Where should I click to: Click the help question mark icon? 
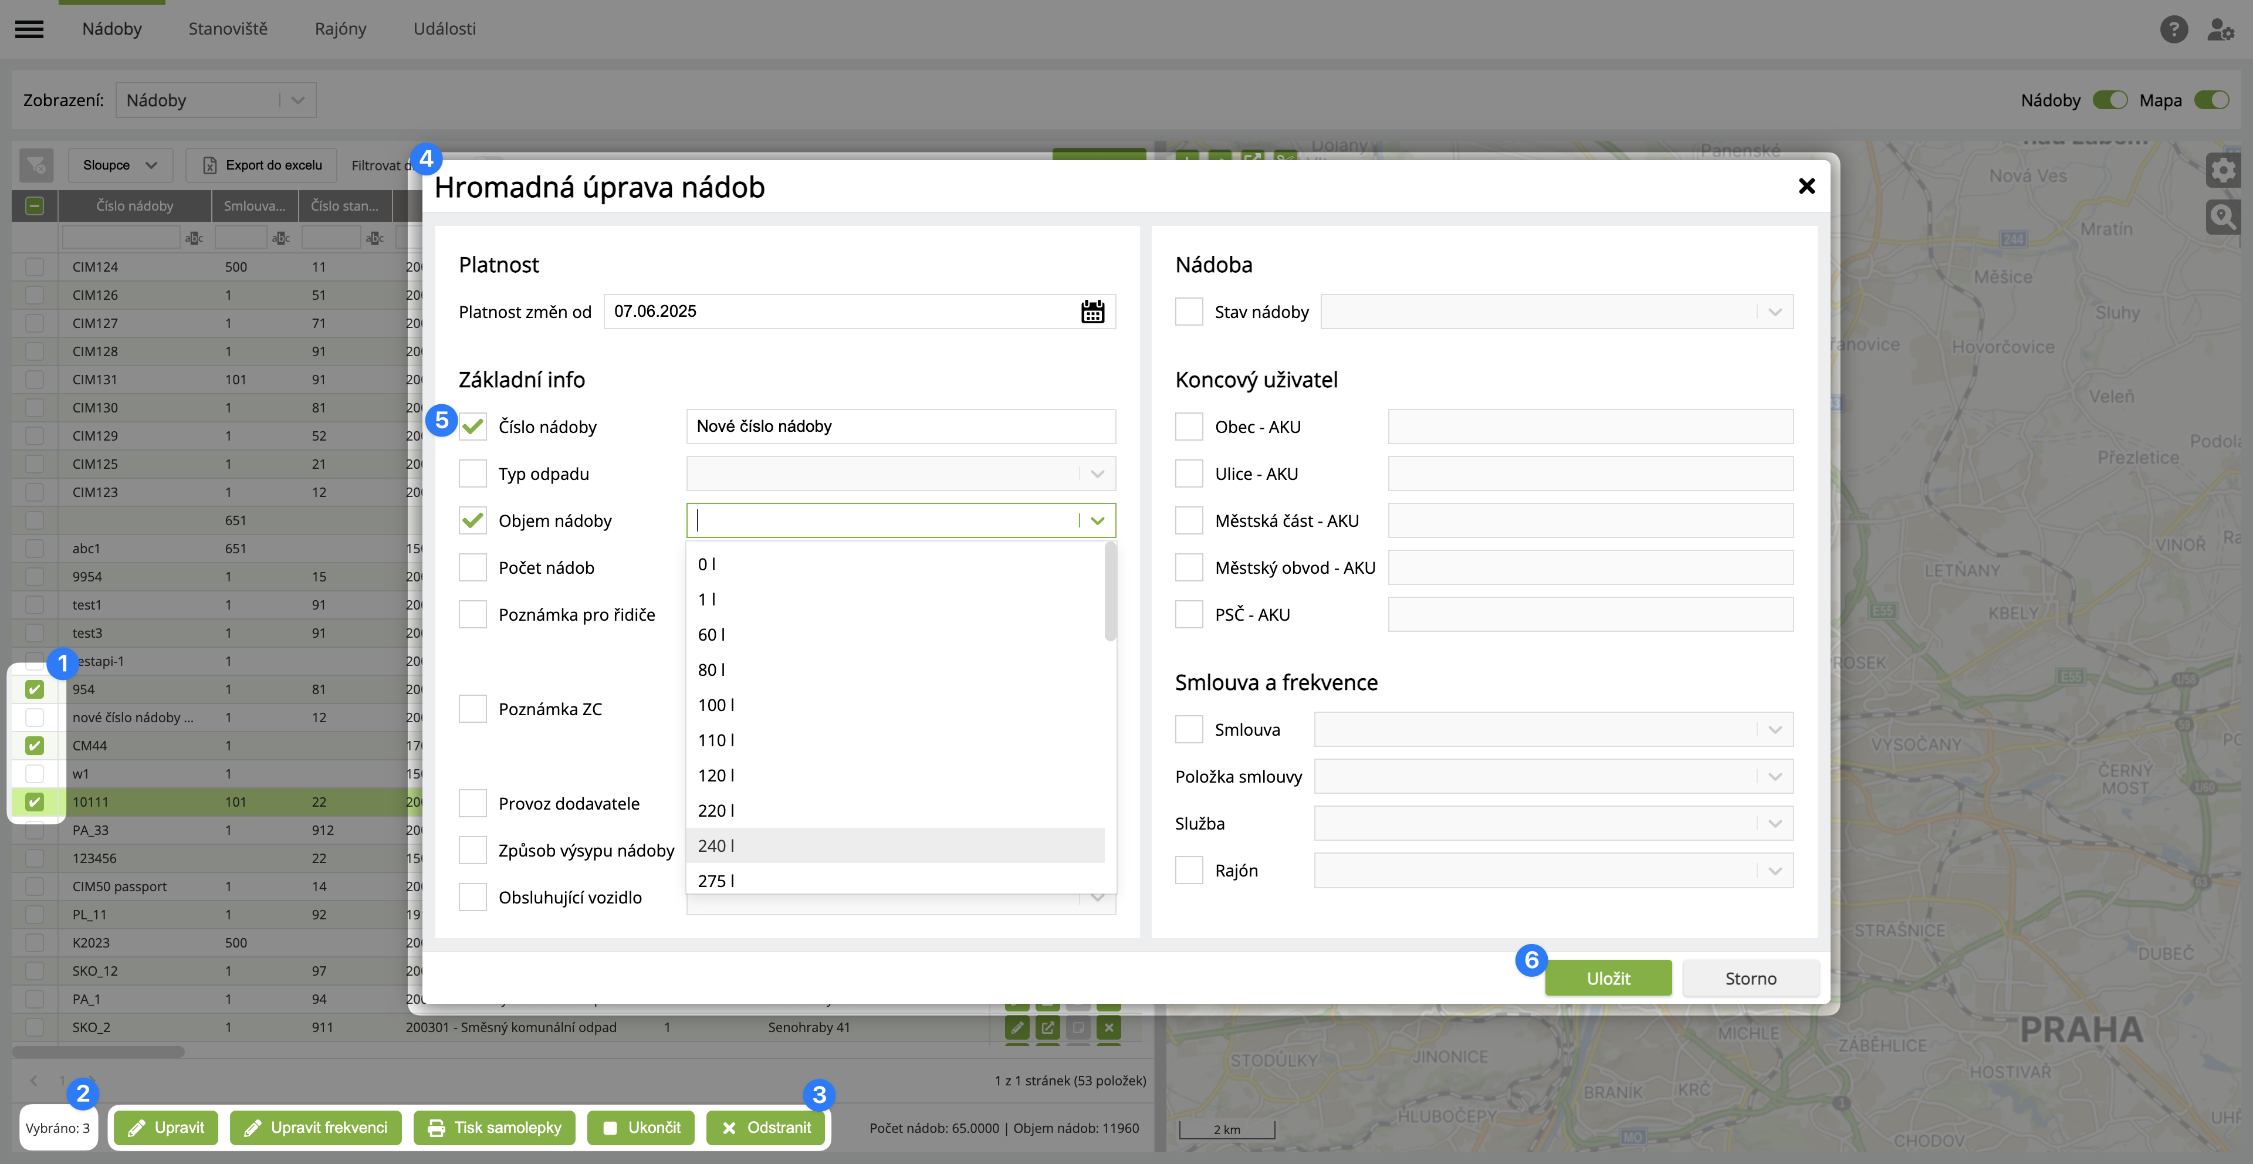coord(2173,29)
